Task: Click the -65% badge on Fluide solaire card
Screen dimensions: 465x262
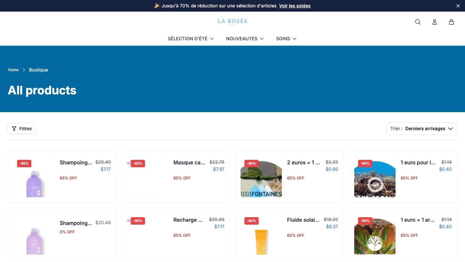Action: coord(252,221)
